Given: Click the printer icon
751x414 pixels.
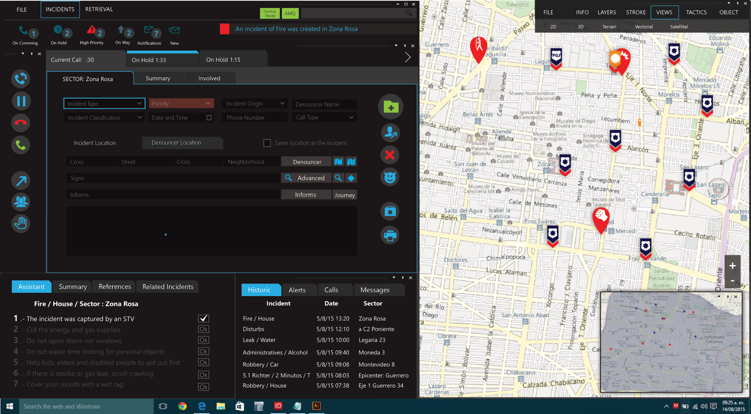Looking at the screenshot, I should [390, 236].
